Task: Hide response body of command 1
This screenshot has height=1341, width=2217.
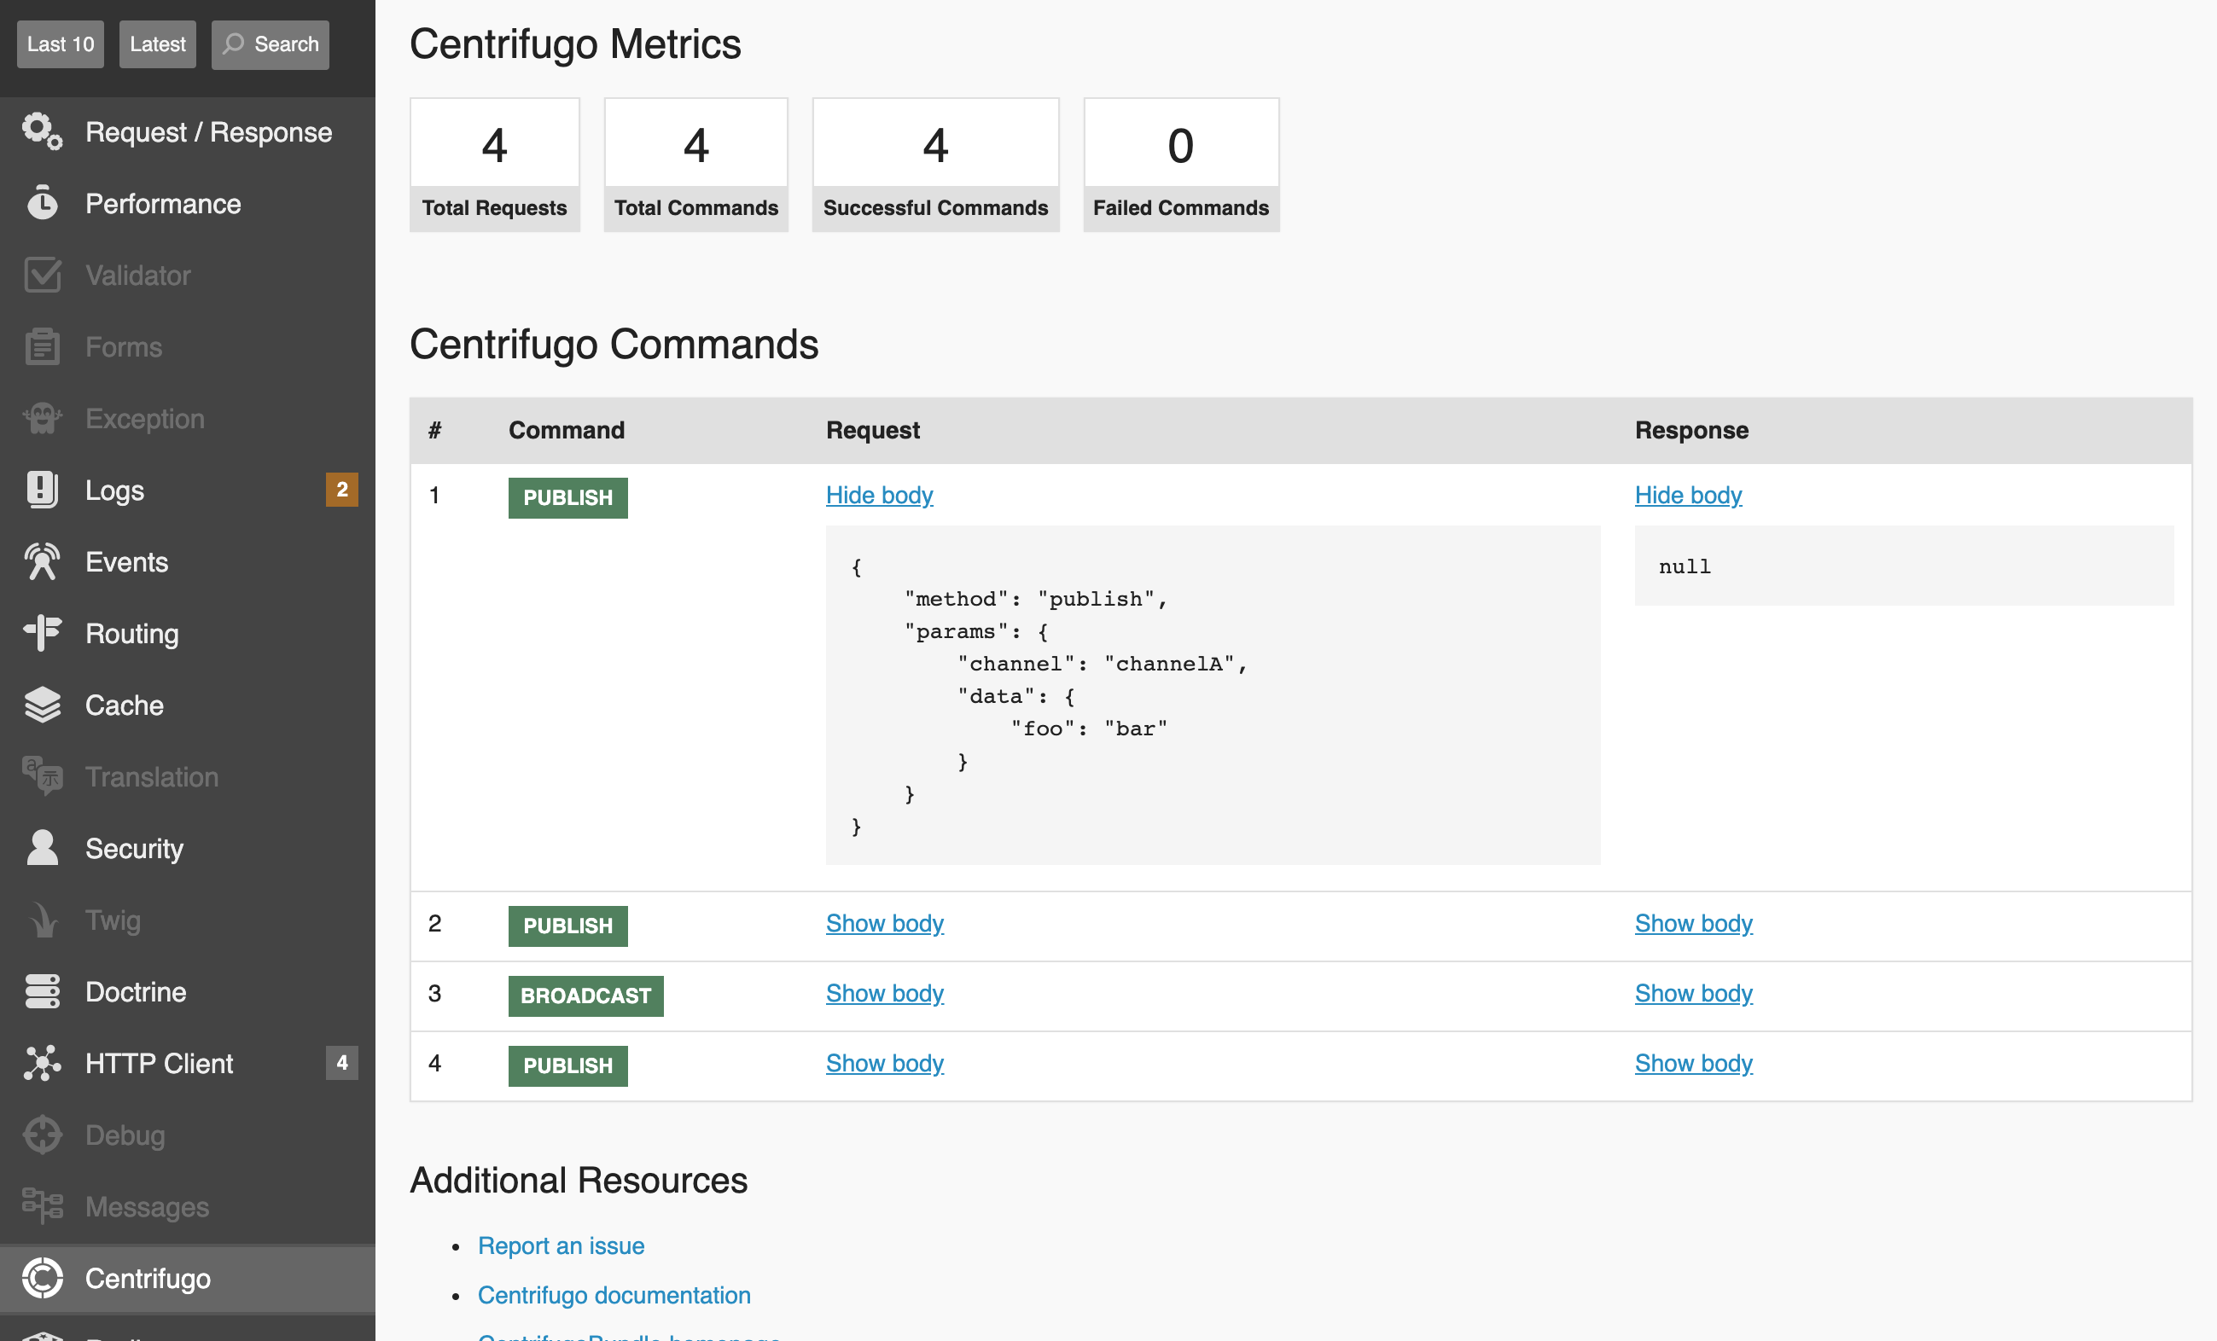Action: [1688, 495]
